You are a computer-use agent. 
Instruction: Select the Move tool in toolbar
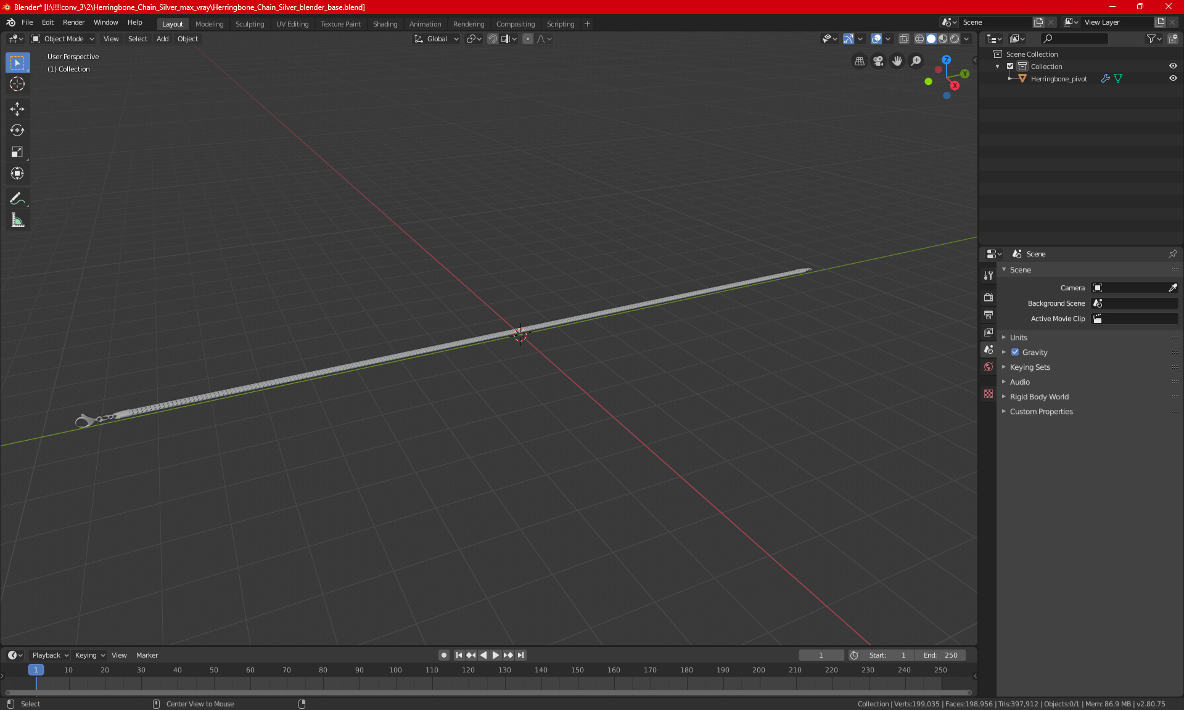17,107
